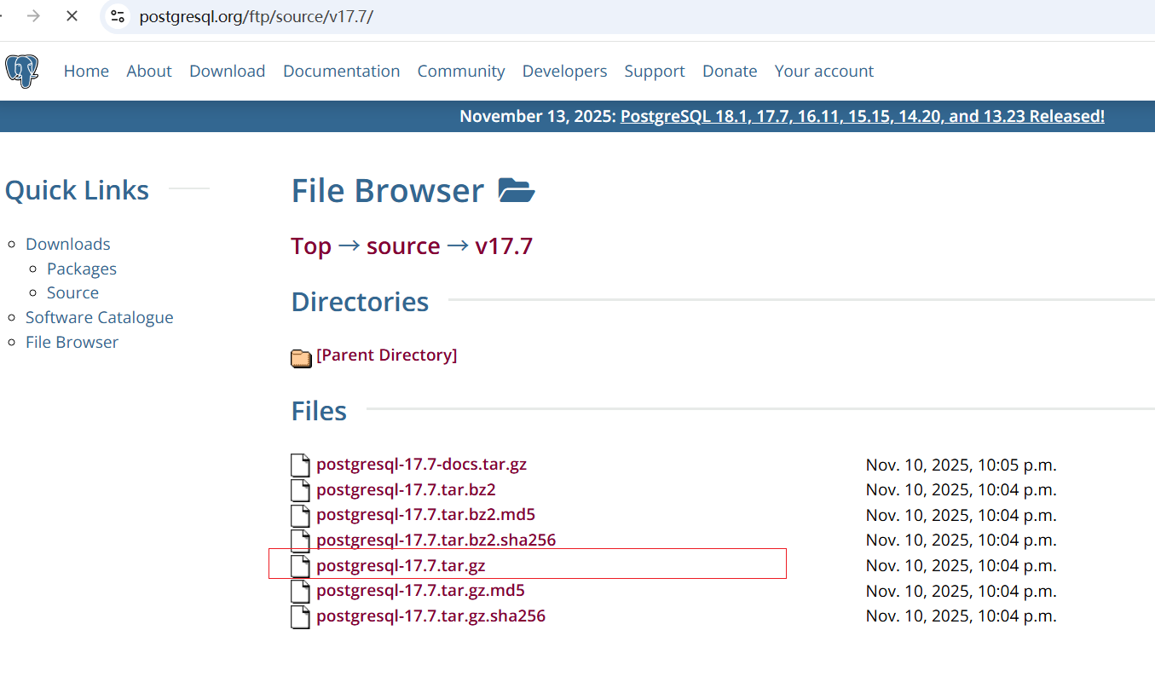Go to the About page

click(149, 71)
